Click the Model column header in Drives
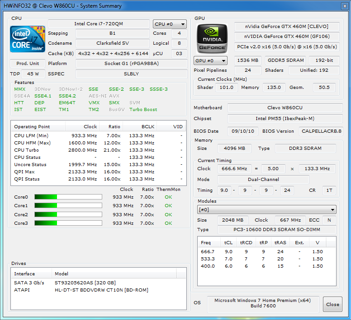Viewport: 351px width, 320px height. (x=114, y=274)
